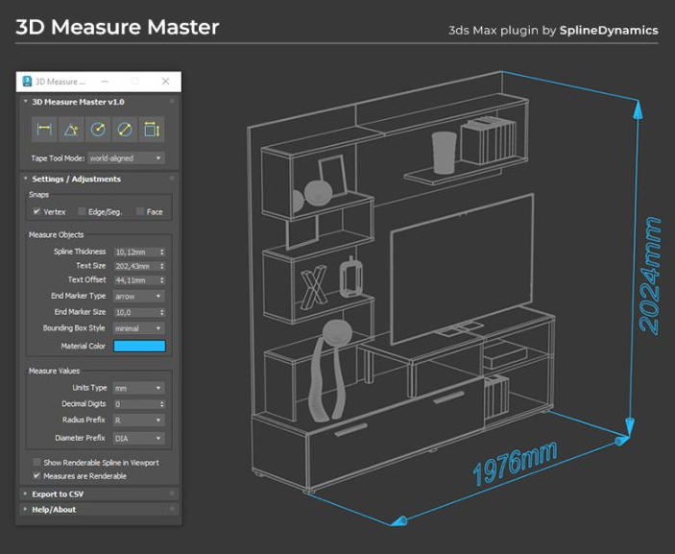The image size is (675, 554).
Task: Enable the Face snap checkbox
Action: click(140, 211)
